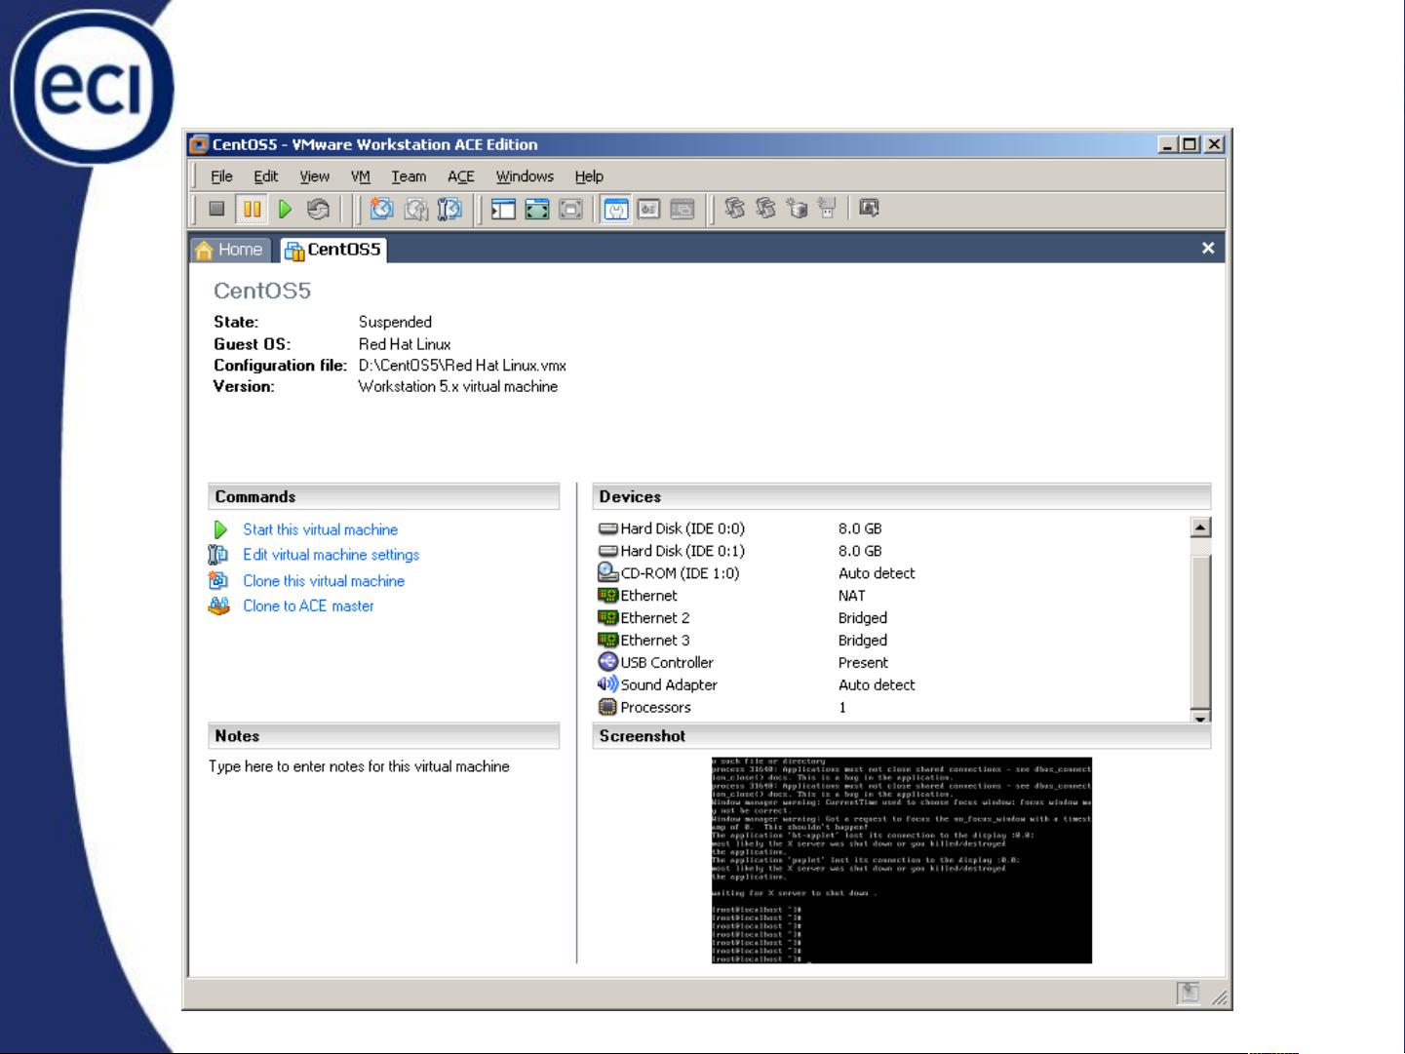Screen dimensions: 1405x1054
Task: Select the Summary view toolbar icon
Action: tap(616, 209)
